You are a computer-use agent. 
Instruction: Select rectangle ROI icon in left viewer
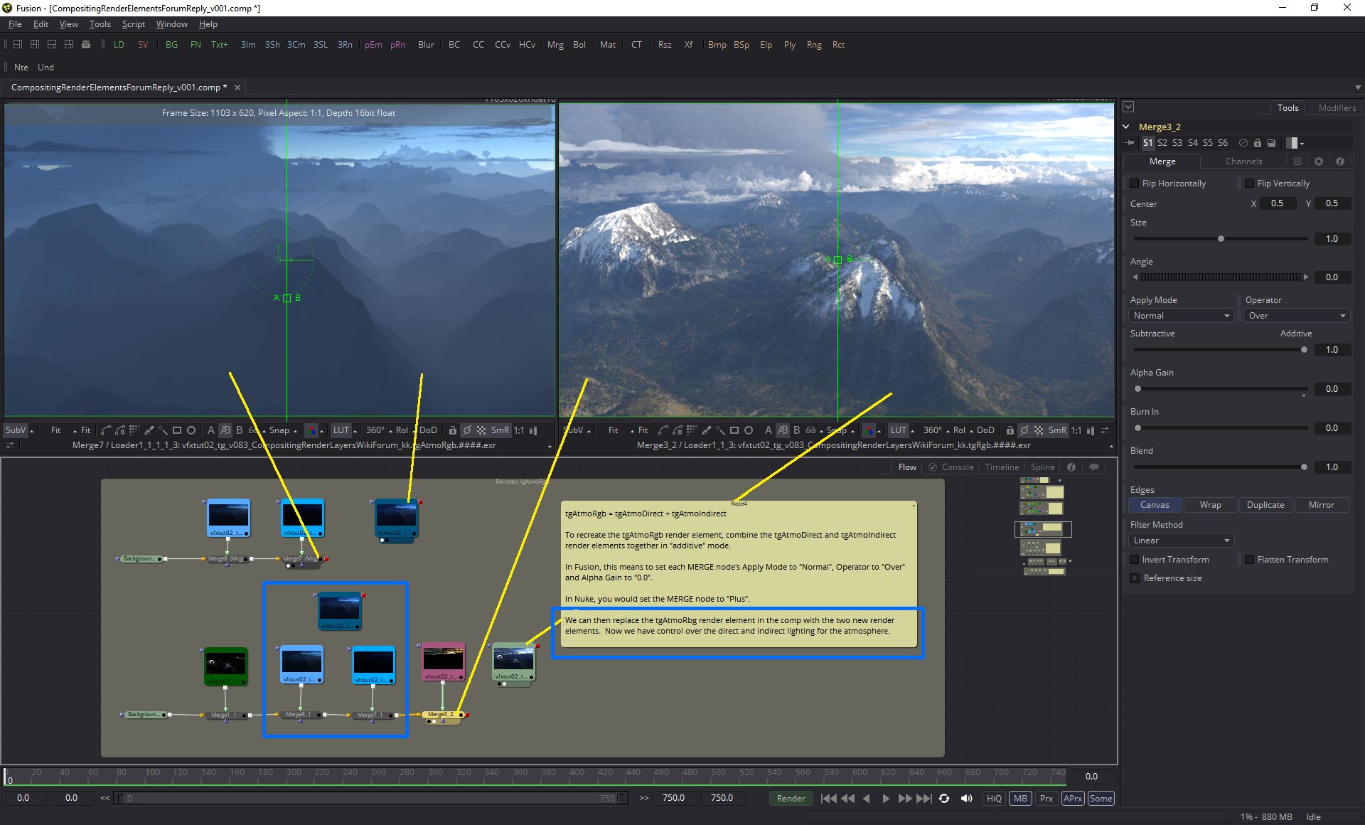[177, 430]
